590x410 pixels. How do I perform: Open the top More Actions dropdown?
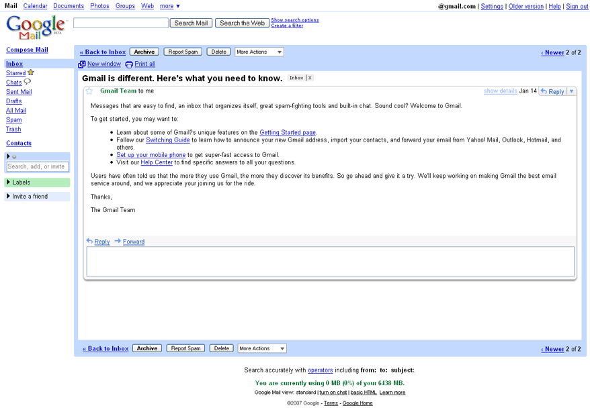pos(259,52)
